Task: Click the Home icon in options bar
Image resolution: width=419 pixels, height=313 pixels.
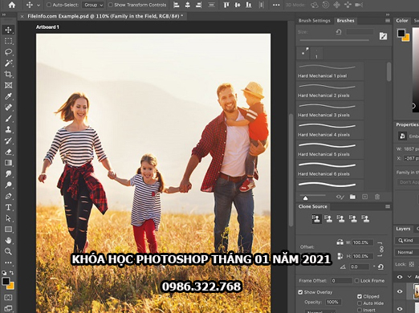Action: tap(11, 5)
